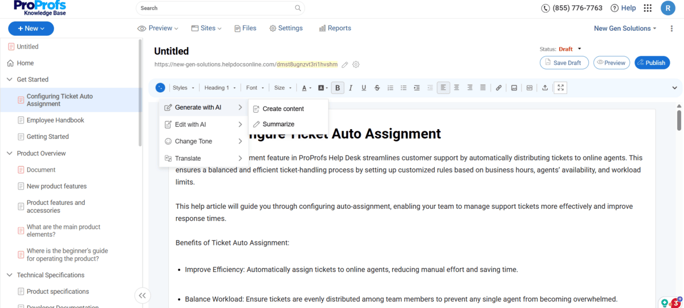
Task: Insert an image via image icon
Action: pyautogui.click(x=514, y=88)
